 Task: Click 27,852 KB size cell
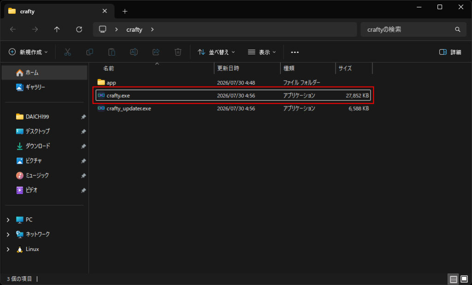coord(357,96)
